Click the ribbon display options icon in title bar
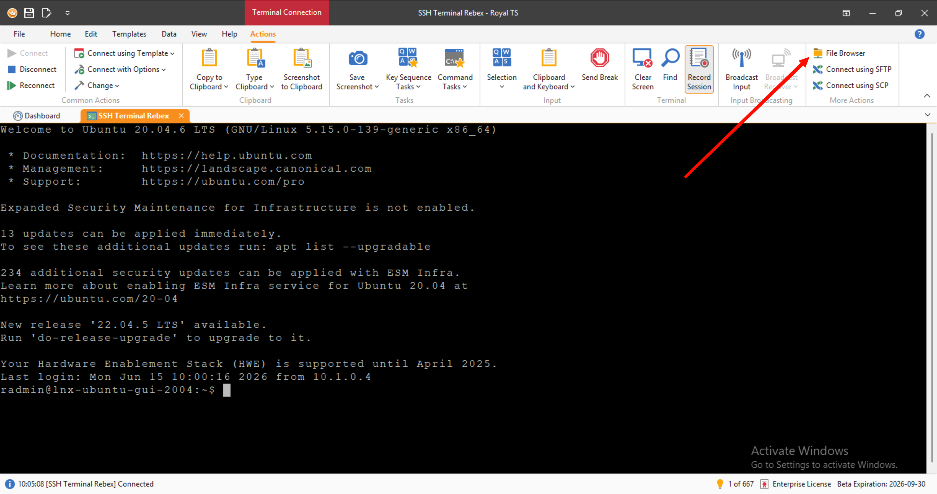This screenshot has width=937, height=494. click(x=846, y=13)
